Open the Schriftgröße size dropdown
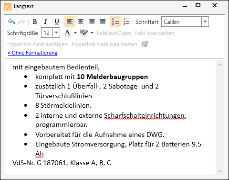The image size is (229, 180). tap(56, 33)
